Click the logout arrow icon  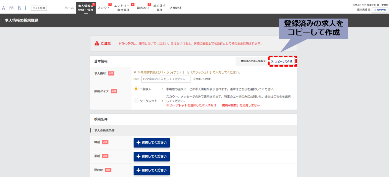(x=374, y=10)
